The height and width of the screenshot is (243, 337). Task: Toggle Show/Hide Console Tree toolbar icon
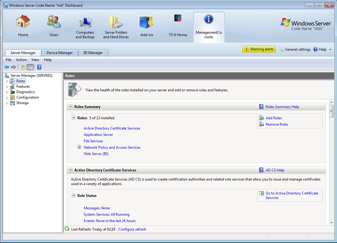tap(30, 67)
